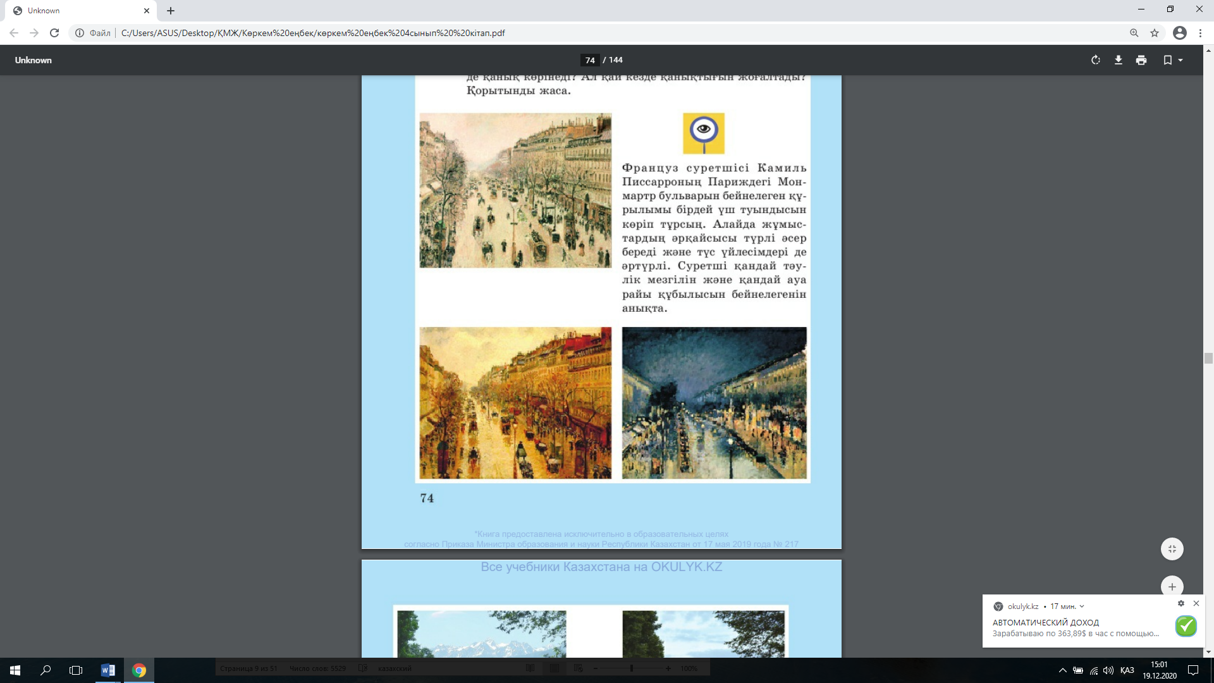Print the PDF document
Viewport: 1214px width, 683px height.
tap(1141, 60)
